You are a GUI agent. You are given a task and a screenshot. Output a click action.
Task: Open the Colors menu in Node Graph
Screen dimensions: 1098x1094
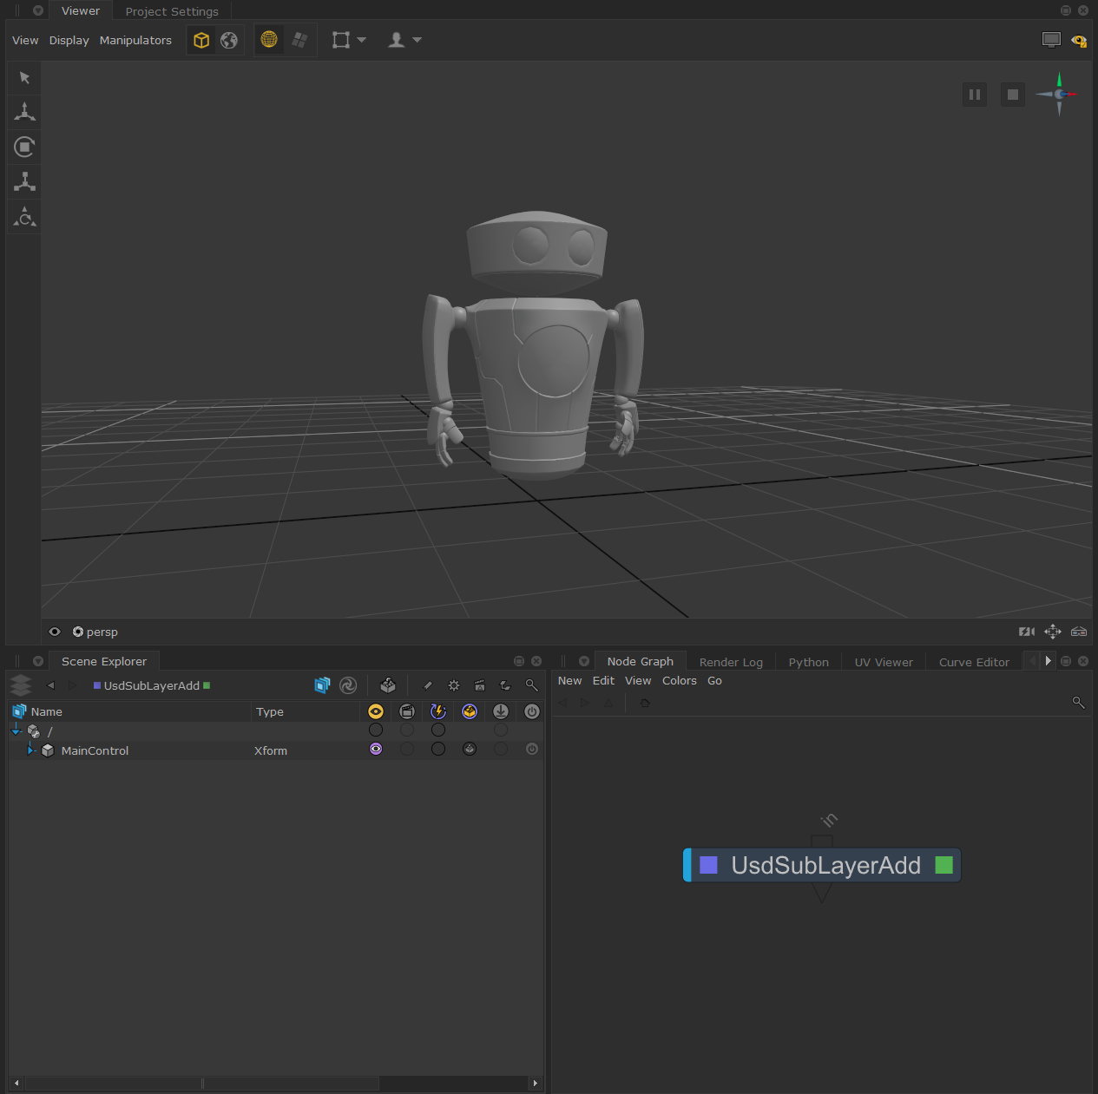tap(679, 681)
